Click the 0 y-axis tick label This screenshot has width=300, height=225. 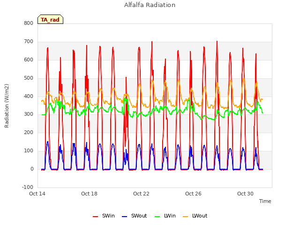tap(32, 169)
